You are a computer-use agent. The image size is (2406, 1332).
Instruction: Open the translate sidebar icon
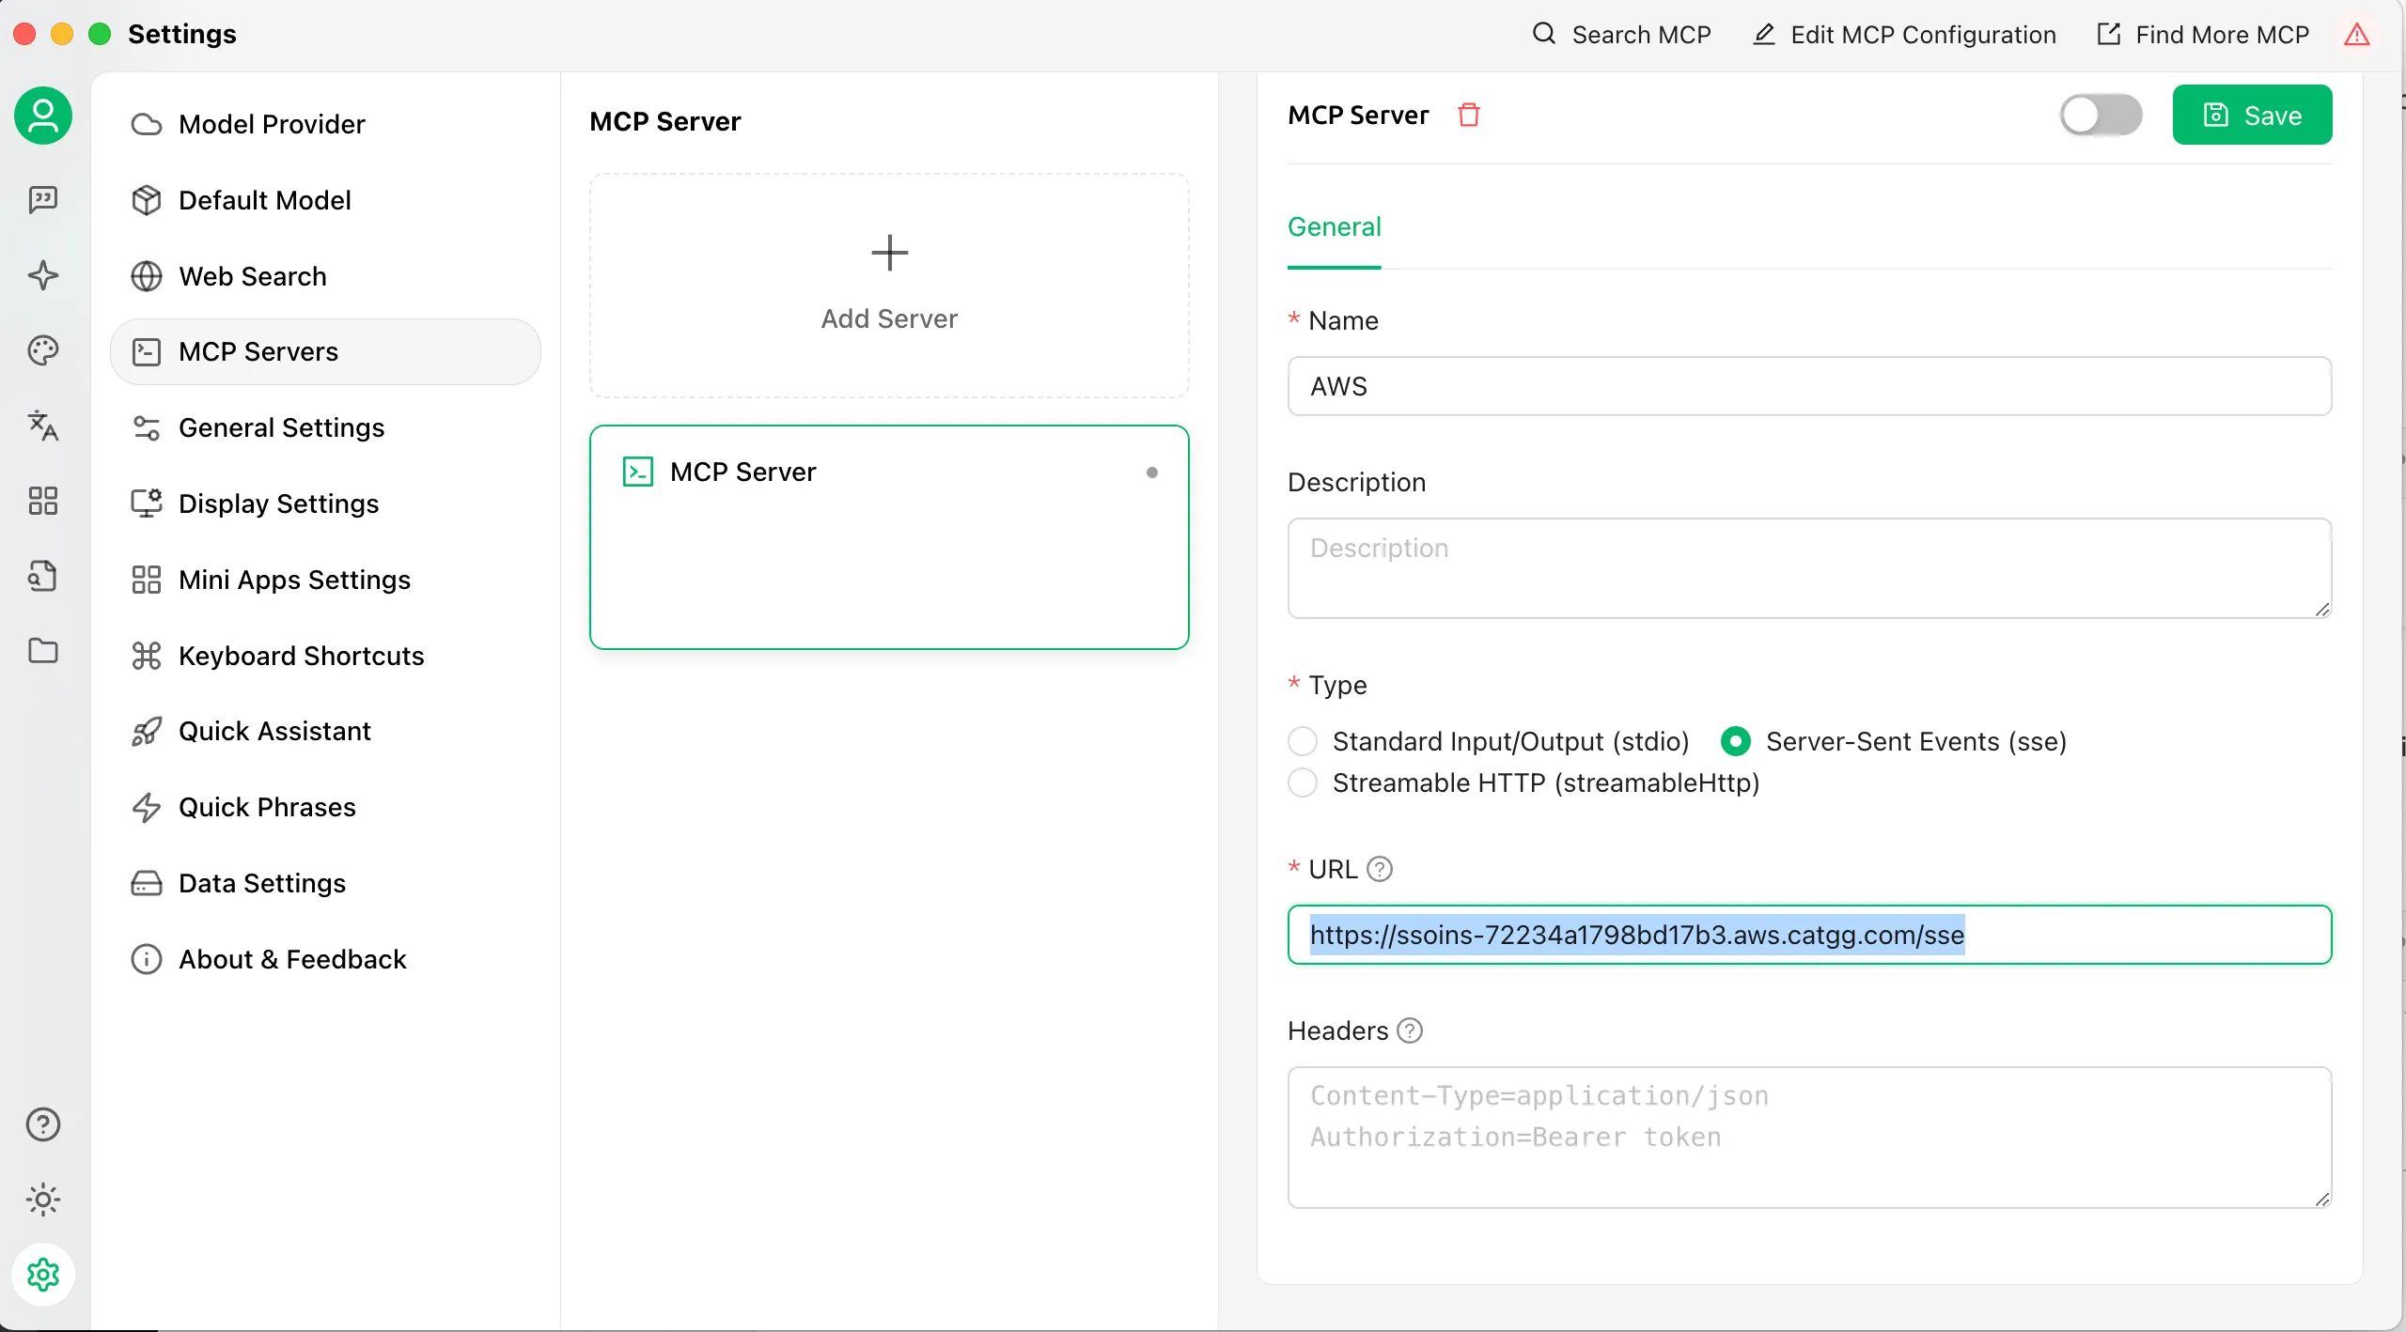pos(43,426)
